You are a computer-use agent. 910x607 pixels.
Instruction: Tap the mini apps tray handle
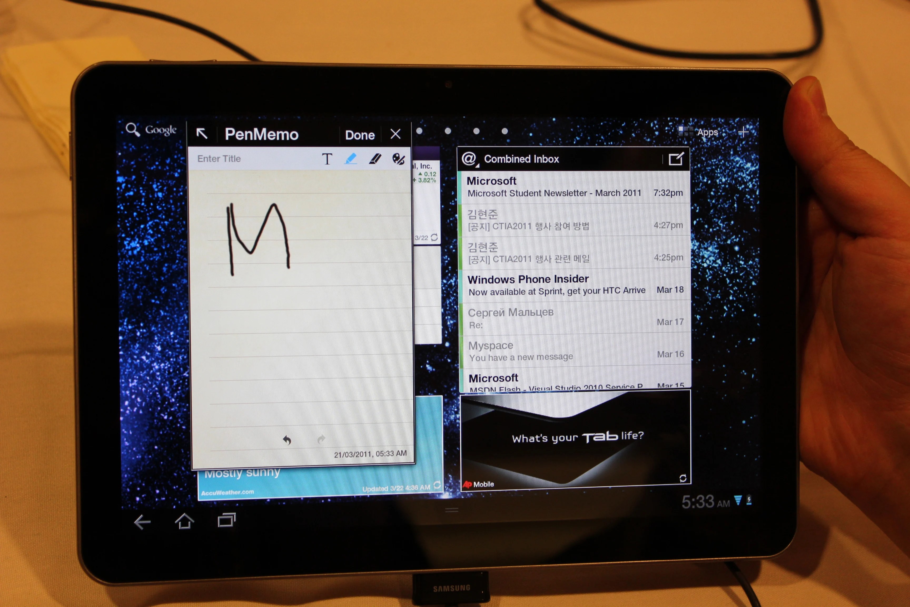(452, 510)
